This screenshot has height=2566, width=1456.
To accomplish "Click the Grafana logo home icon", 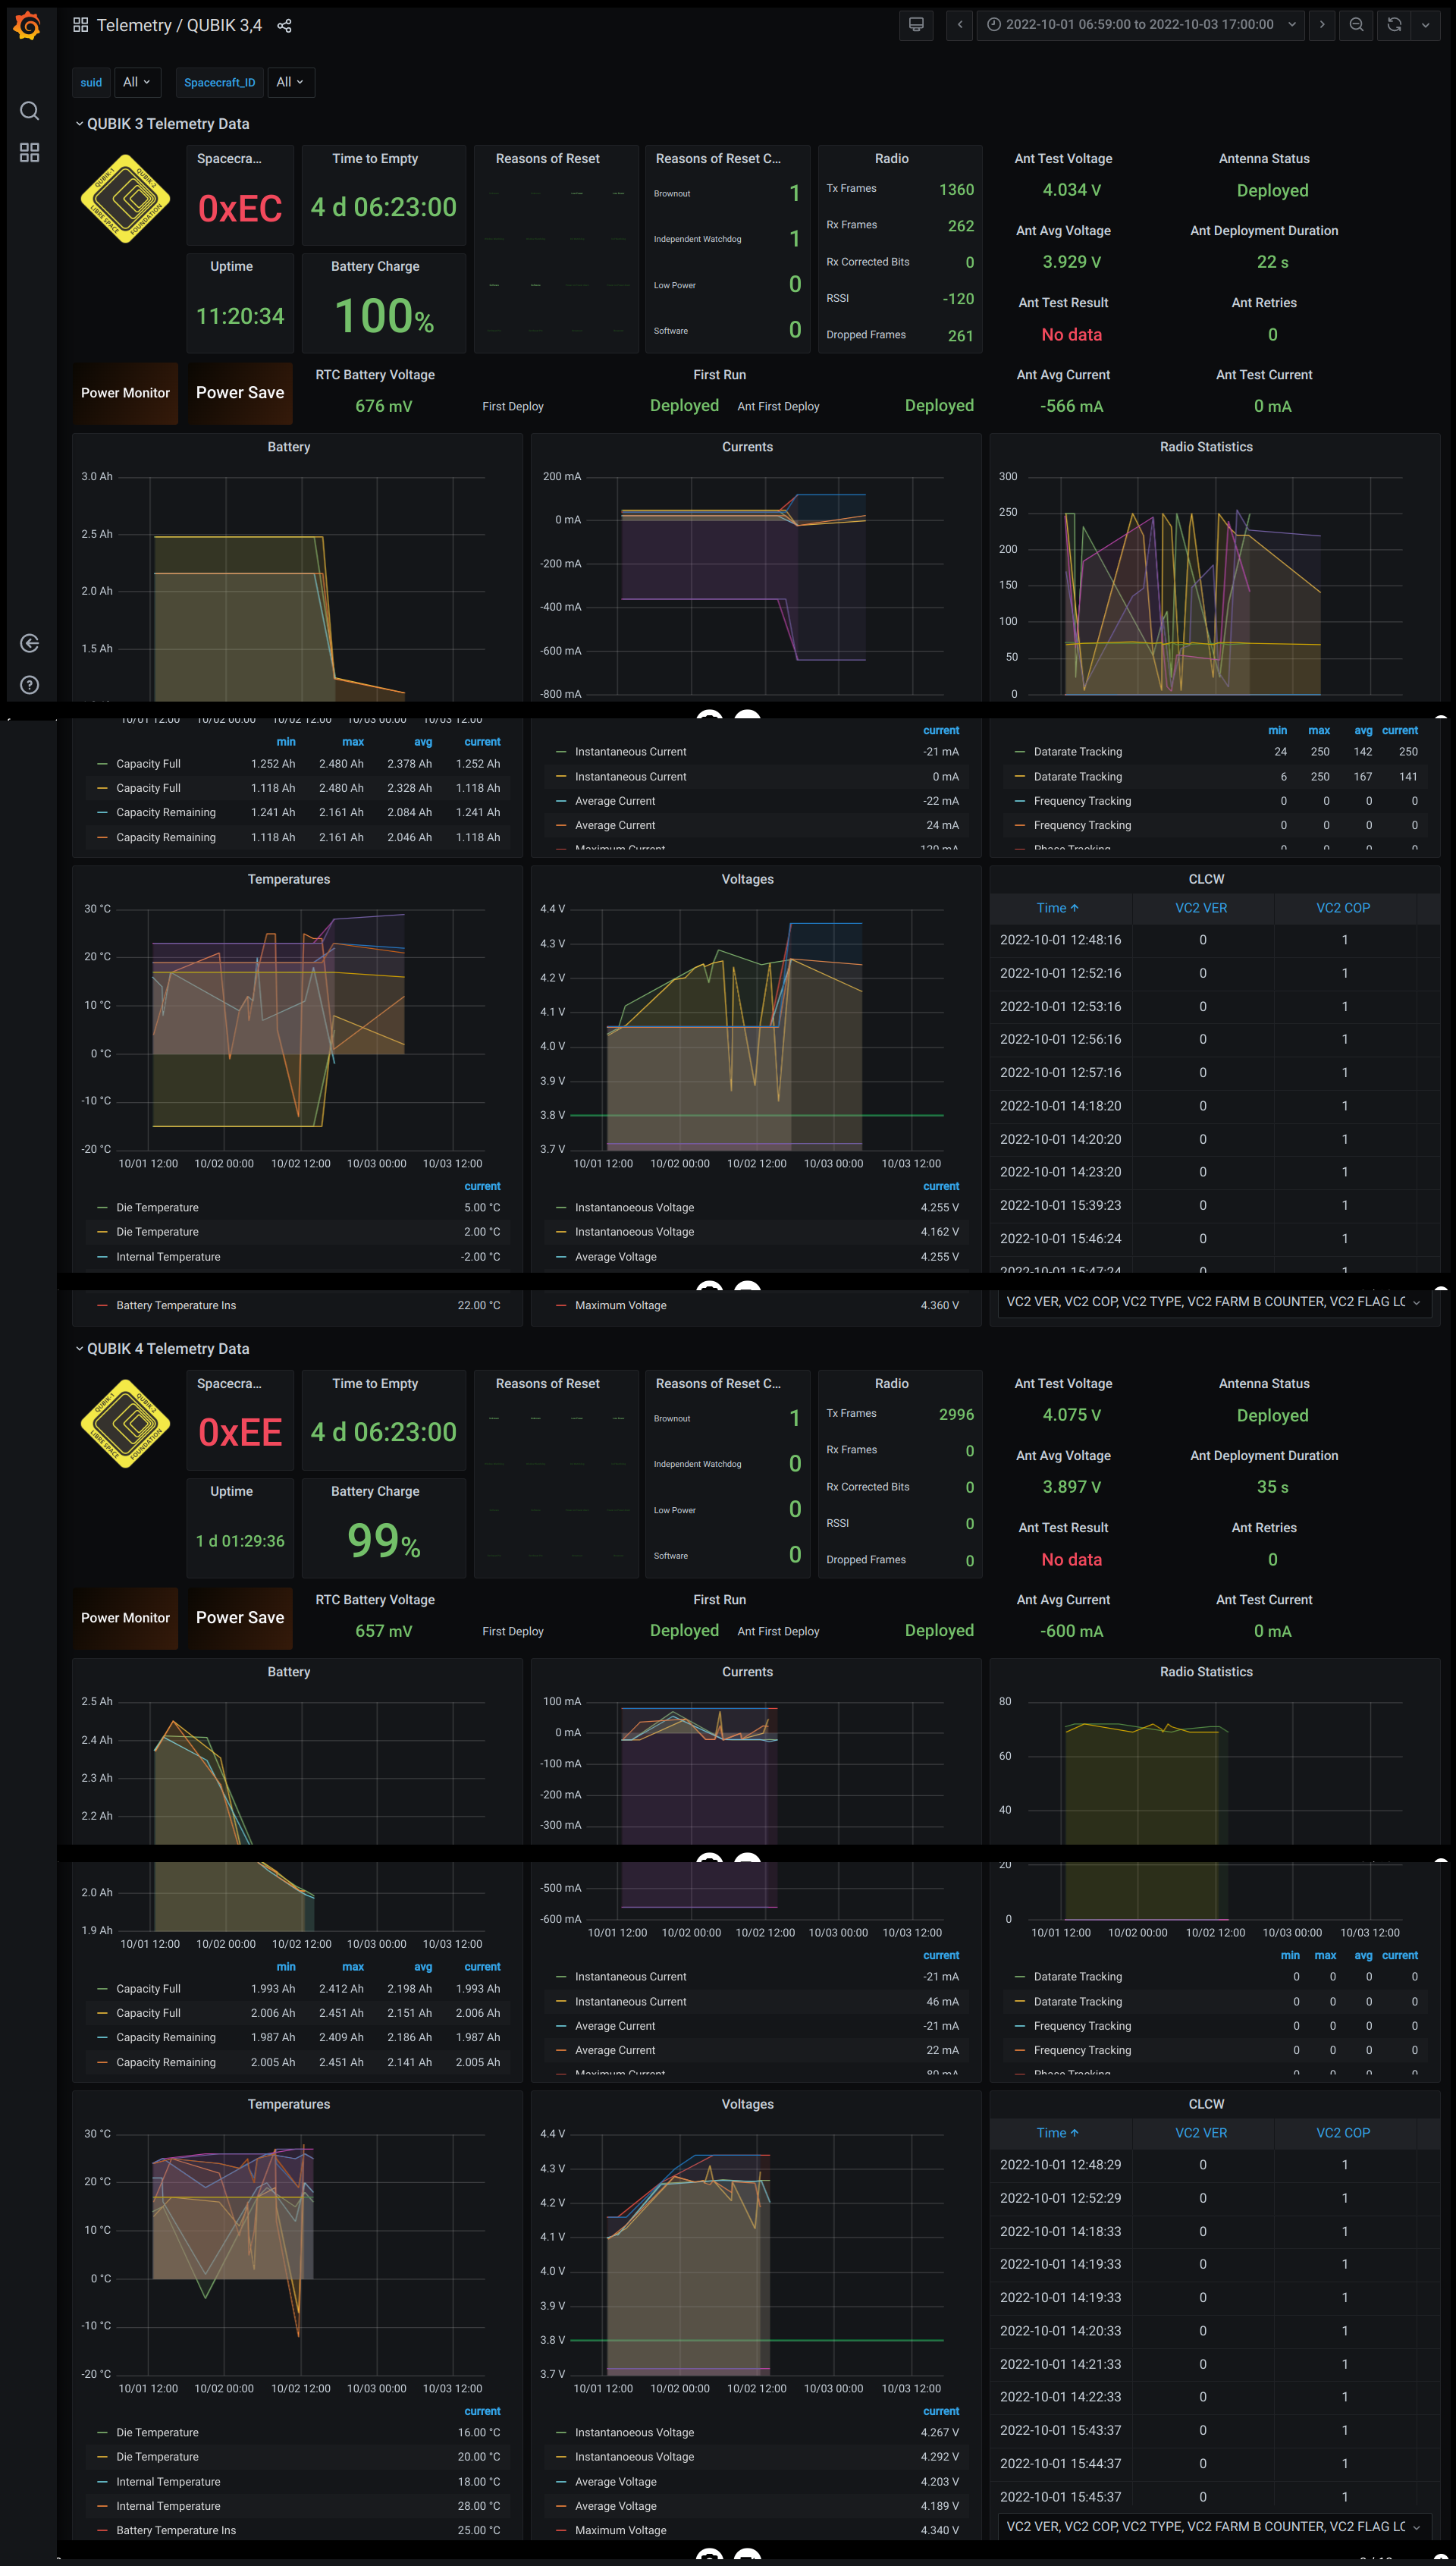I will click(x=28, y=25).
